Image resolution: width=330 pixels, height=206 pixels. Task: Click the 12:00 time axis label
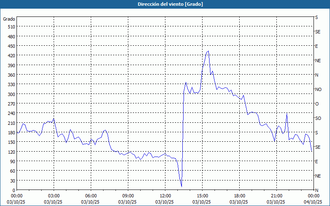tap(165, 196)
